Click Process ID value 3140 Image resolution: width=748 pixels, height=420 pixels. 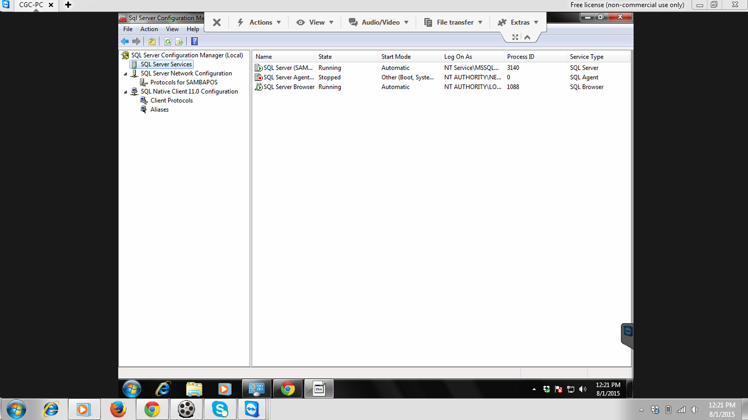click(x=513, y=68)
